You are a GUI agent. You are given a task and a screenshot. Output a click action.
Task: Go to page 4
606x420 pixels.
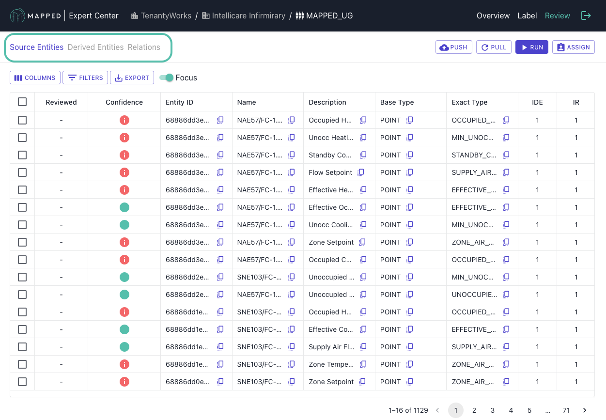point(511,410)
